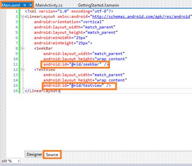192x166 pixels.
Task: Open the MainActivity.cs tab
Action: click(49, 5)
